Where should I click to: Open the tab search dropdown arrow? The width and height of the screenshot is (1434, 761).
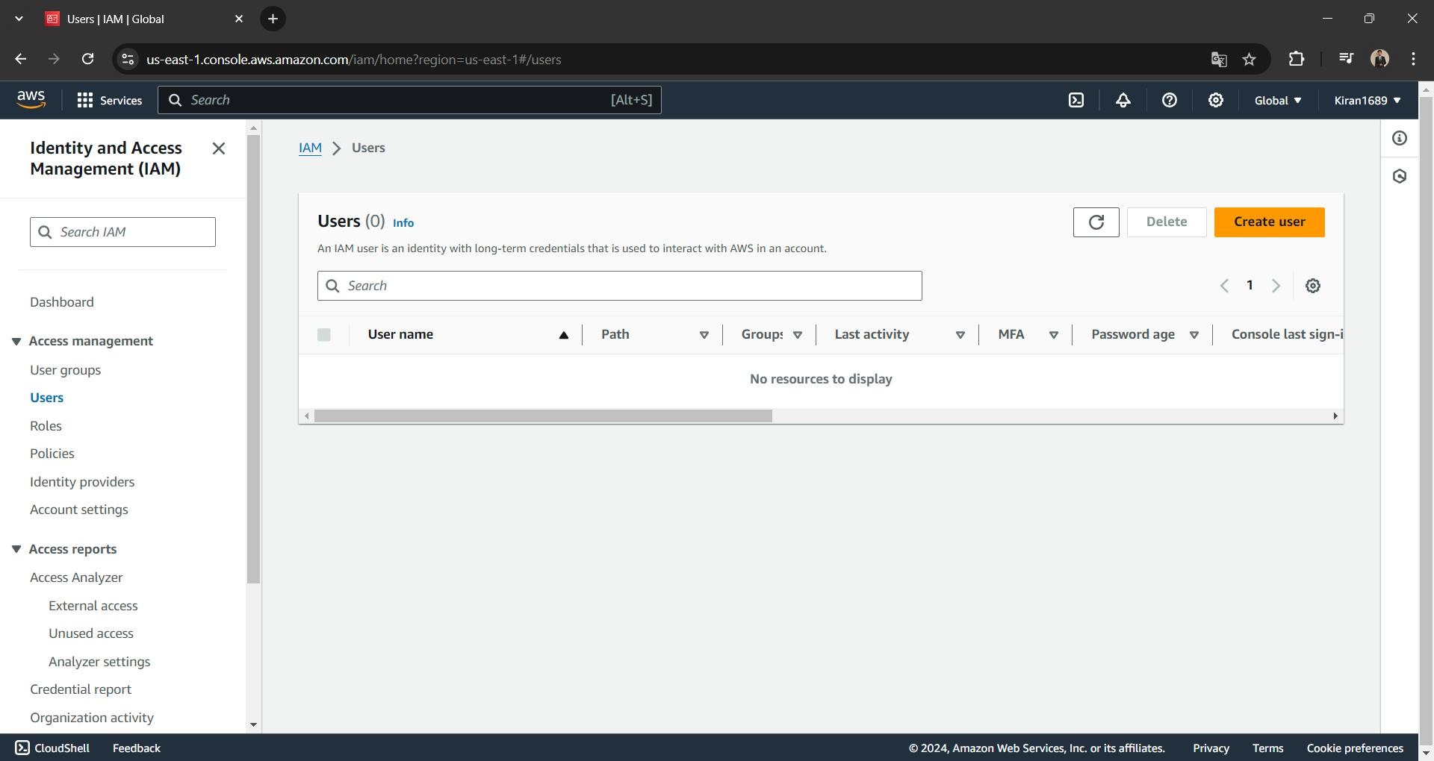[19, 19]
